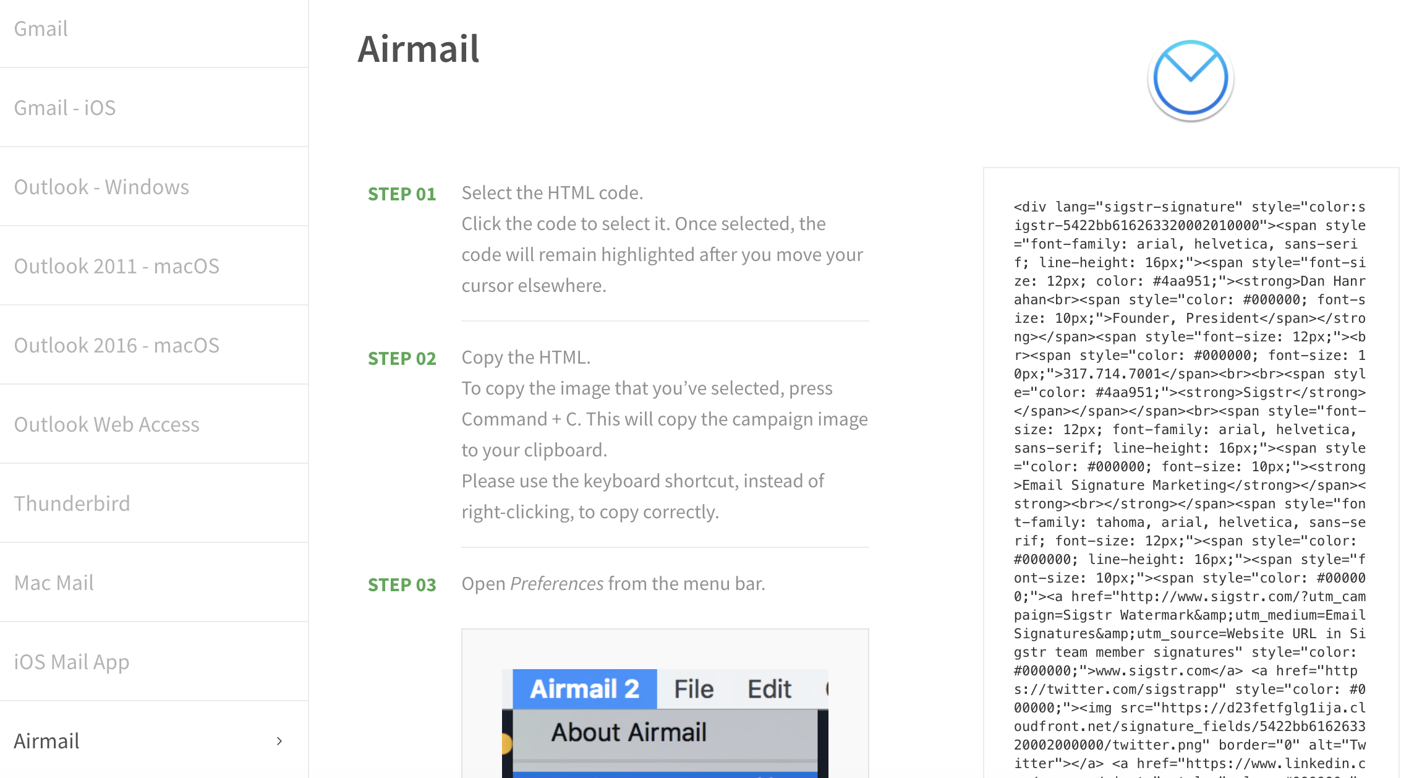Select the Airmail sidebar entry
This screenshot has height=778, width=1422.
[154, 740]
